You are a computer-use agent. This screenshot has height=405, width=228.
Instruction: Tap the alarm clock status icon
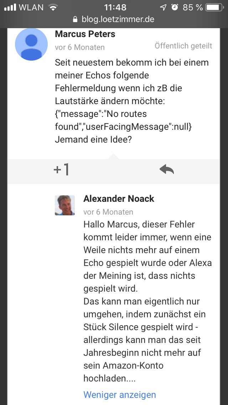[x=175, y=7]
